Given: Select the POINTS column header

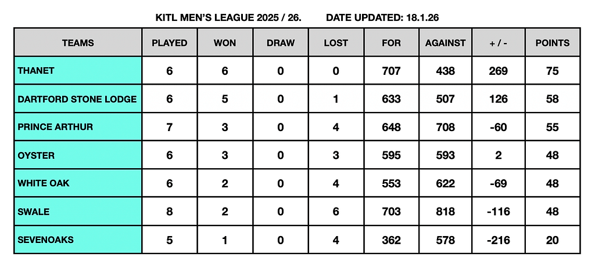Looking at the screenshot, I should [552, 43].
